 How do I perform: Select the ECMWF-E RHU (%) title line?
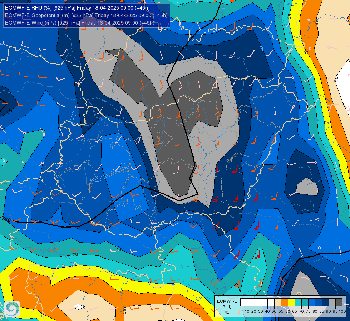click(77, 8)
